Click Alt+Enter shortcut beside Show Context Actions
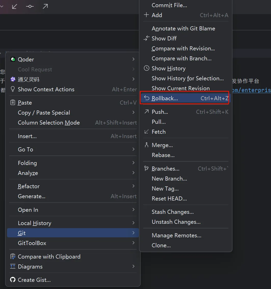This screenshot has width=271, height=289. click(x=124, y=90)
